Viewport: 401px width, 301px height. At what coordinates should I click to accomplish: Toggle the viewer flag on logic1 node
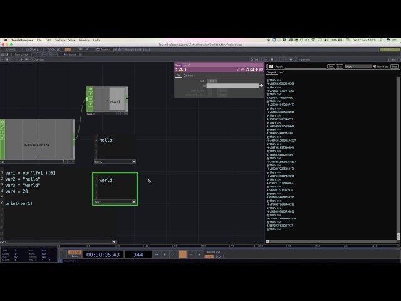(90, 89)
